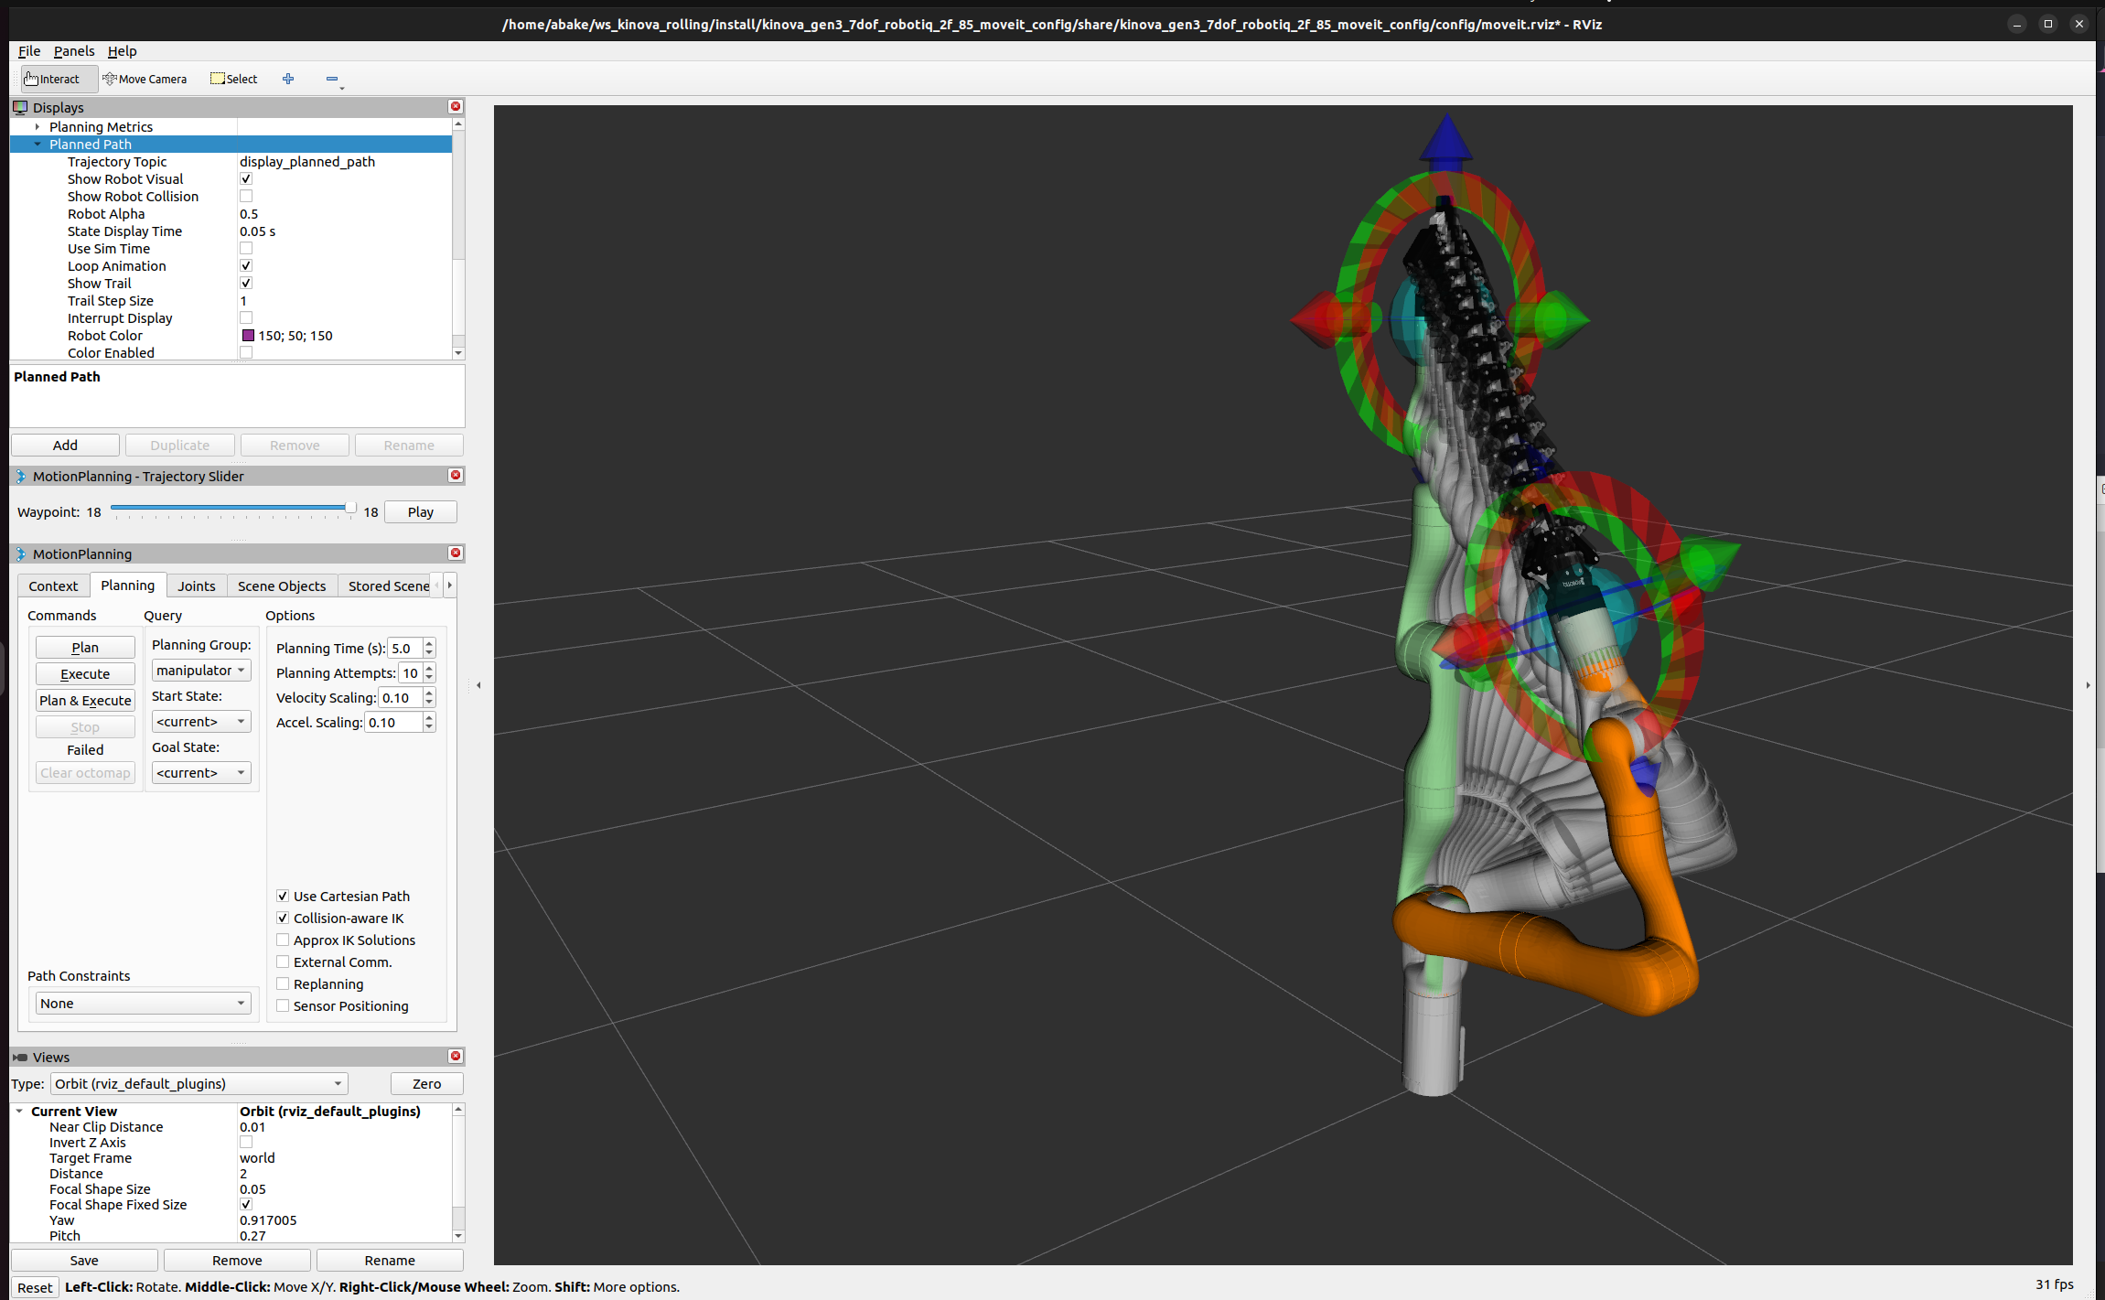Image resolution: width=2105 pixels, height=1300 pixels.
Task: Toggle Show Robot Visual checkbox
Action: coord(246,179)
